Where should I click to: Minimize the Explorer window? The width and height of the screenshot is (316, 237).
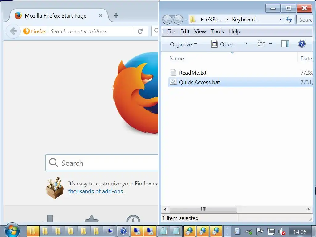[x=273, y=8]
